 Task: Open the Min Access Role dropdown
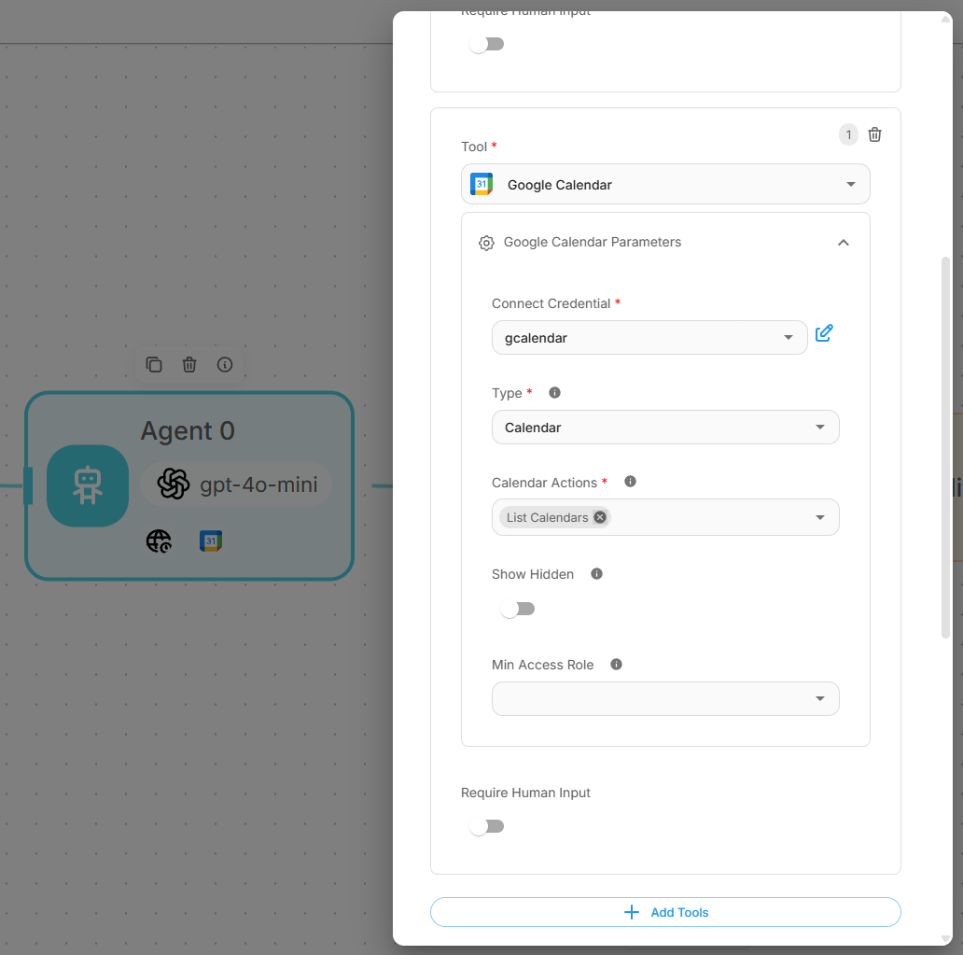point(665,698)
